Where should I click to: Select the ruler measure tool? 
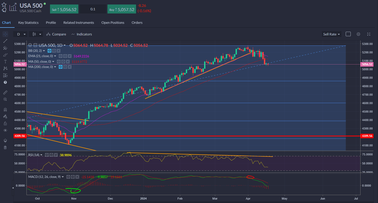point(5,93)
